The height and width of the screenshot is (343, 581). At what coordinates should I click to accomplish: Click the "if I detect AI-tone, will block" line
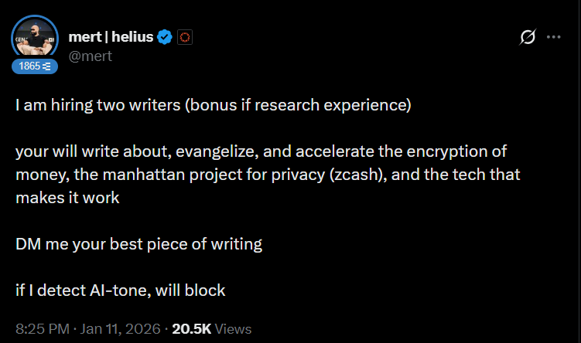click(120, 290)
